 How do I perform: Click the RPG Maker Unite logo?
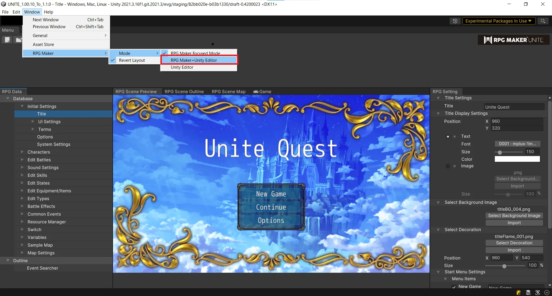(x=513, y=40)
